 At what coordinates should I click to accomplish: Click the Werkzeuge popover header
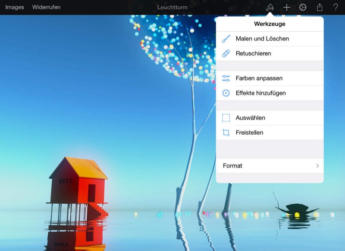(x=270, y=24)
